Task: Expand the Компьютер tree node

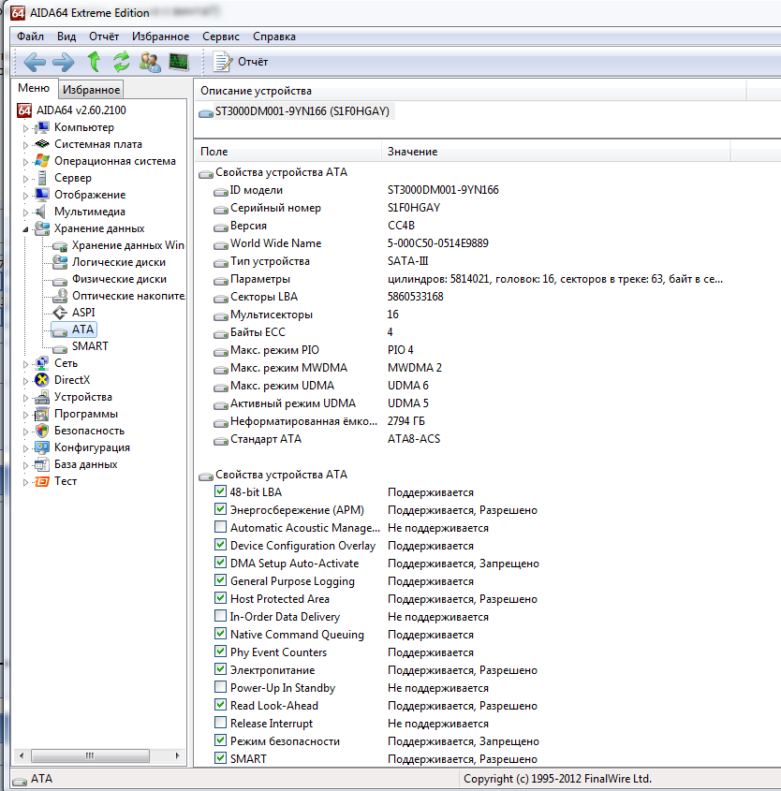Action: click(26, 128)
